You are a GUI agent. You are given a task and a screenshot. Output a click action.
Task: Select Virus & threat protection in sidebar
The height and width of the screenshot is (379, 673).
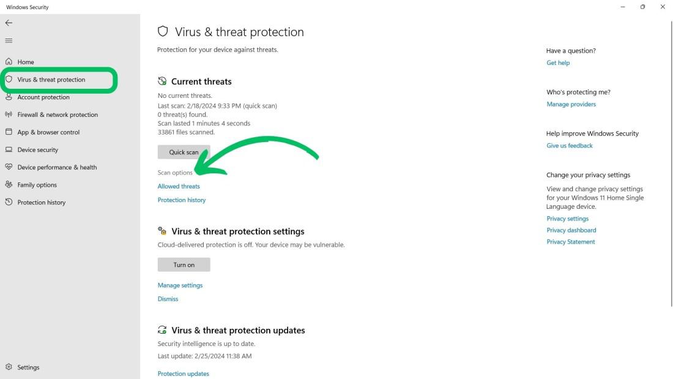tap(51, 80)
